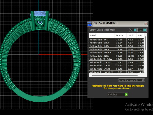Close the Metal Weights panel
The image size is (153, 115).
pos(146,24)
